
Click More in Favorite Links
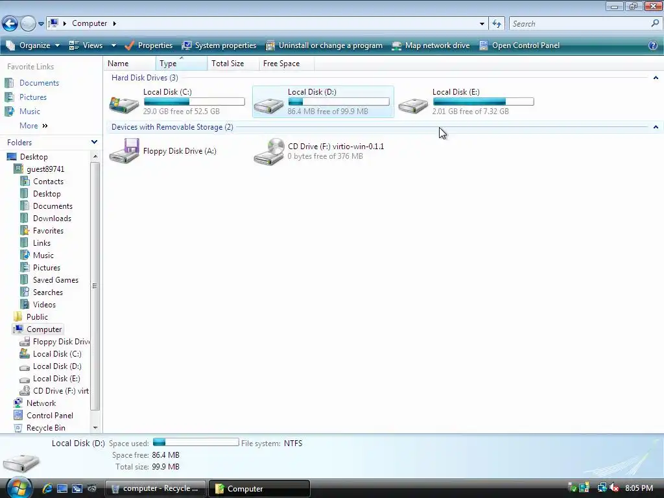coord(34,126)
